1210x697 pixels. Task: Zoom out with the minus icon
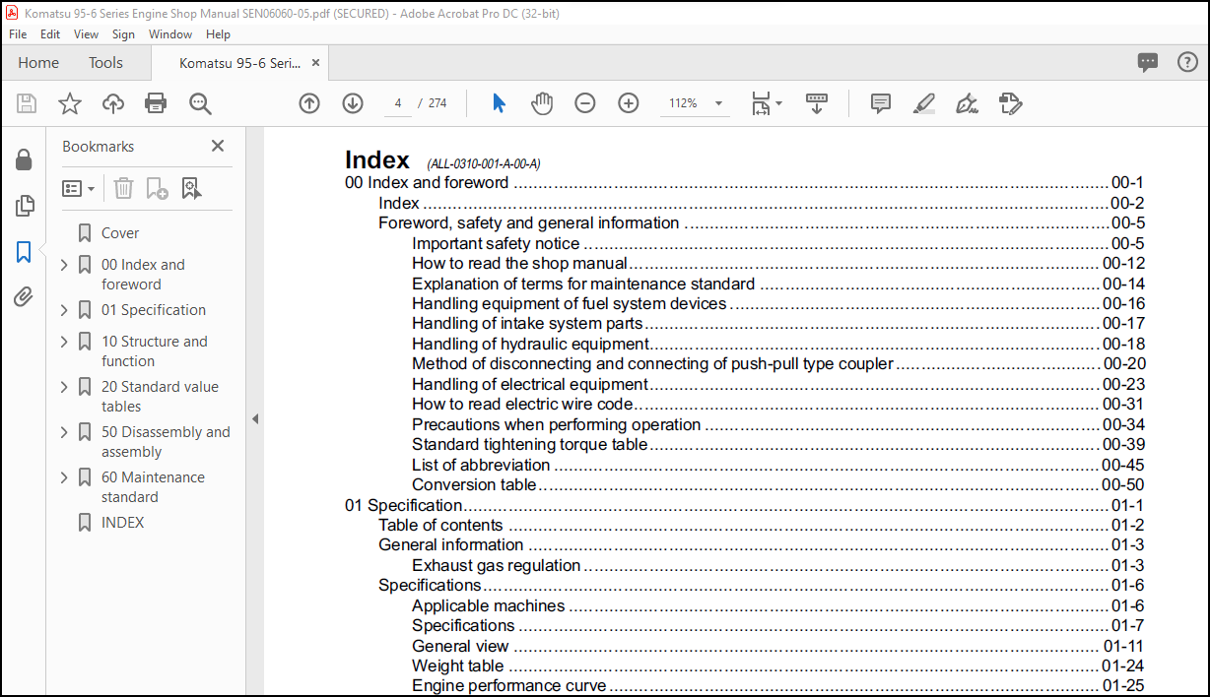(x=585, y=103)
